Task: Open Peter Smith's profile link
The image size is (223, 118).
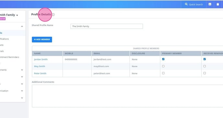Action: pos(40,74)
